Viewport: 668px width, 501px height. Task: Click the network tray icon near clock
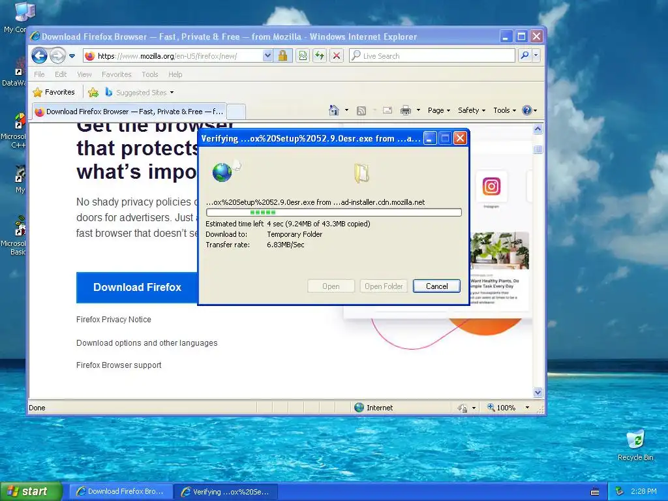tap(620, 492)
